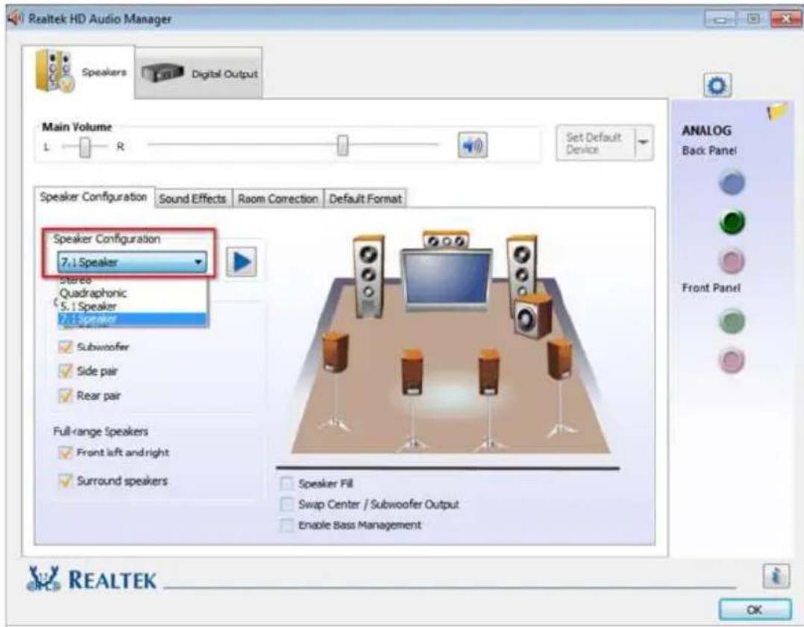Image resolution: width=804 pixels, height=627 pixels.
Task: Click the blue back panel jack
Action: (732, 183)
